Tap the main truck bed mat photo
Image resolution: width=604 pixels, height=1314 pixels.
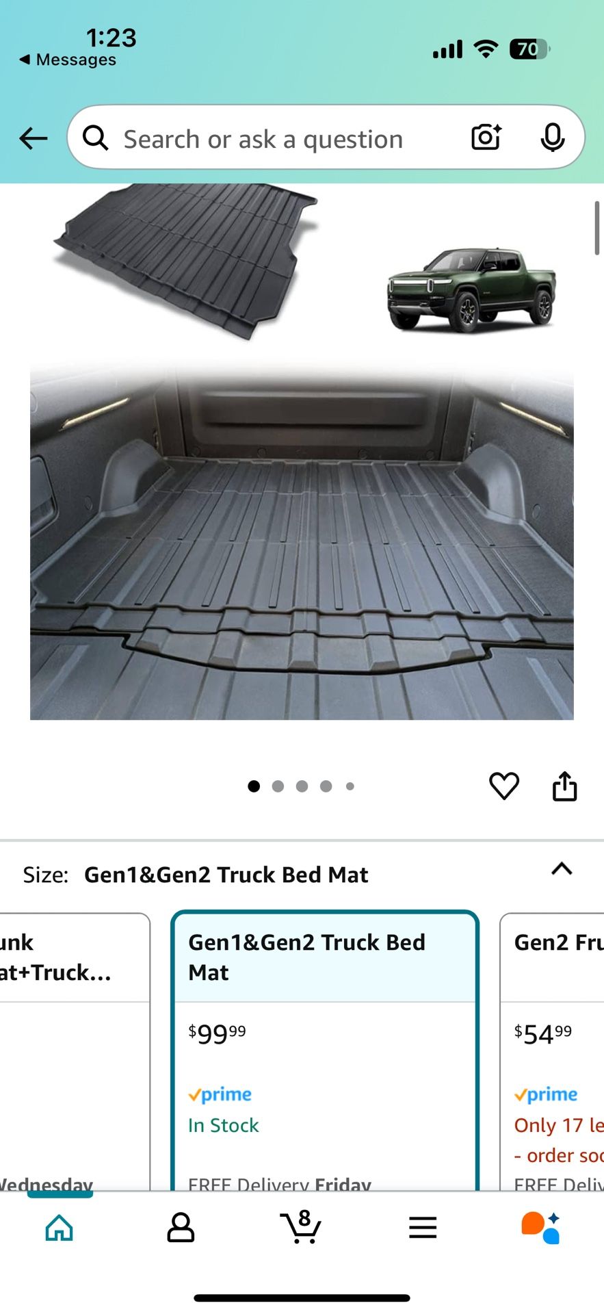coord(302,543)
